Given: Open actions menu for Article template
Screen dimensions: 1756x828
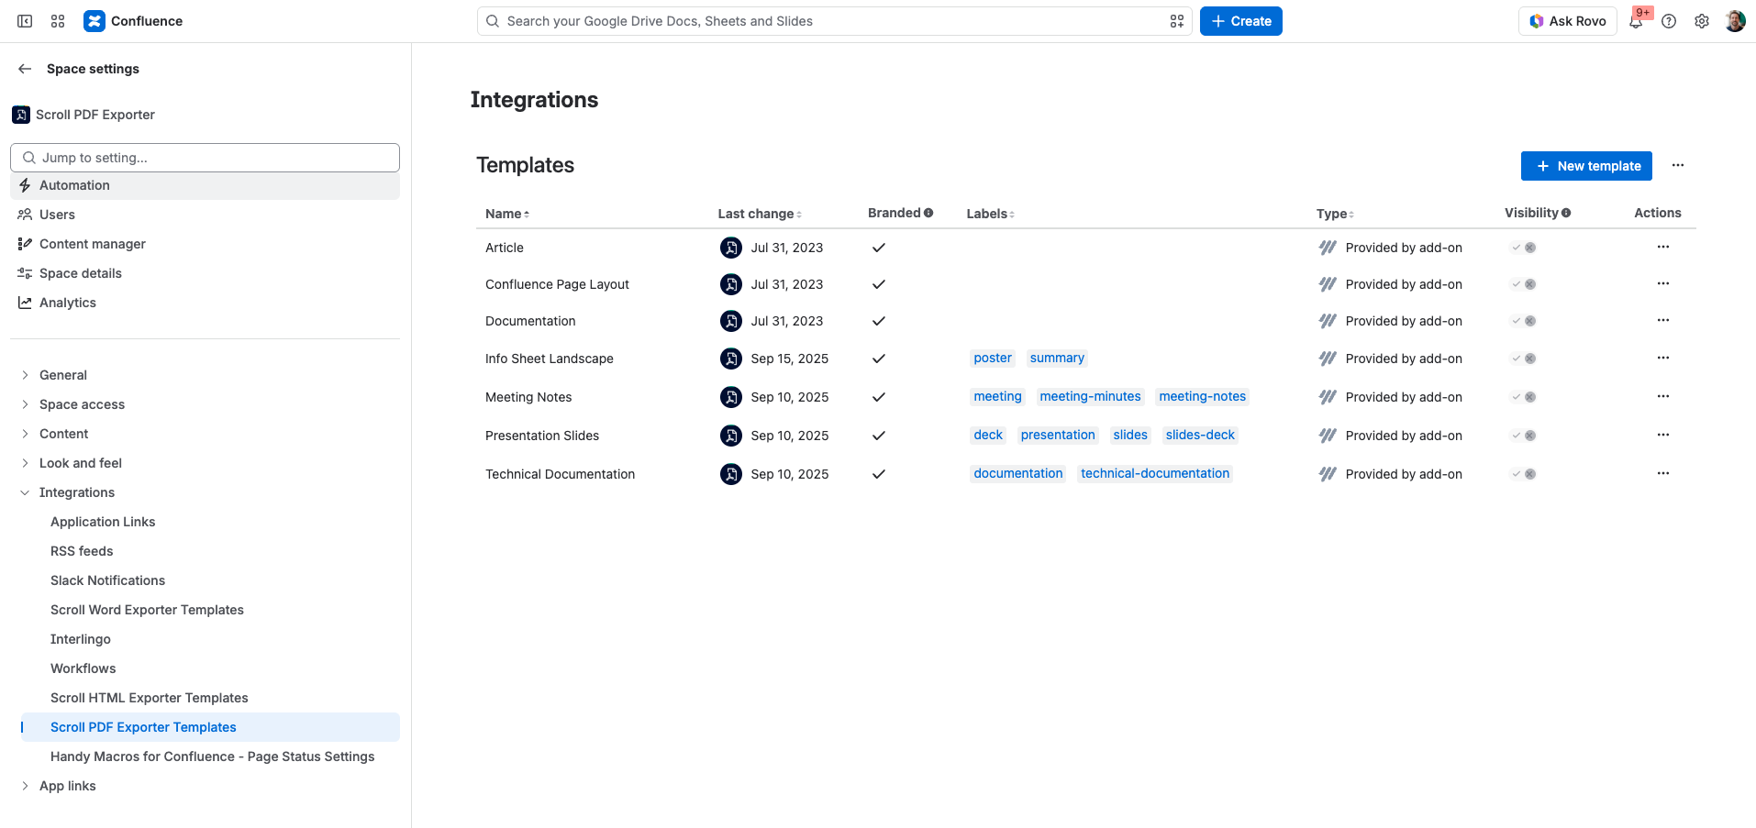Looking at the screenshot, I should 1663,247.
